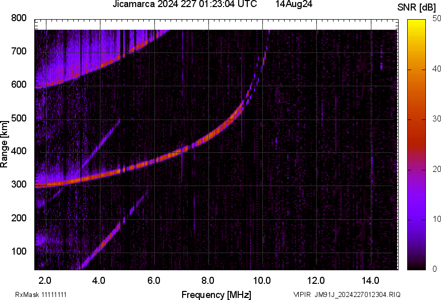Click the plot title "Jicamarca 2024 227 01:23:04 UTC"

coord(185,4)
